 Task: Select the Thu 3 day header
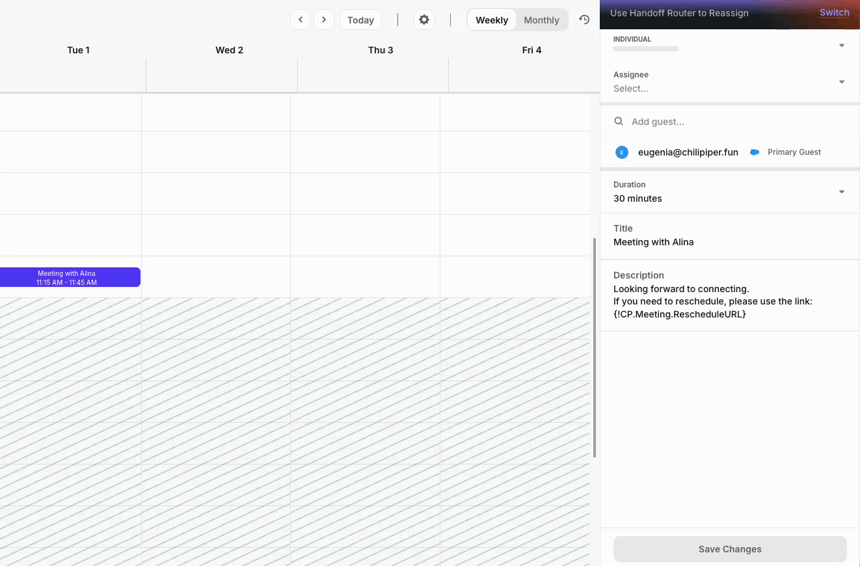[381, 50]
